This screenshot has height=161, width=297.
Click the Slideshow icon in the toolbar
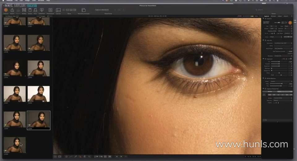42,10
